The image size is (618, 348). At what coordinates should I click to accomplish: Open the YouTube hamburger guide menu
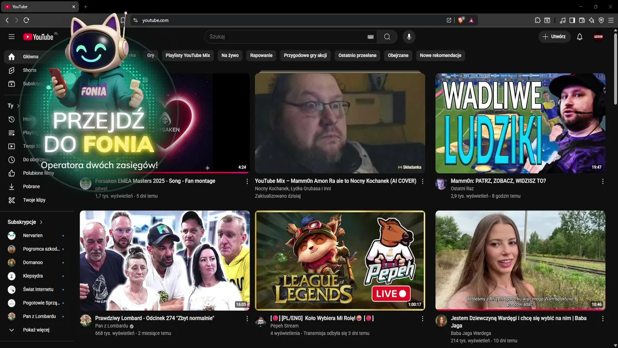tap(12, 37)
